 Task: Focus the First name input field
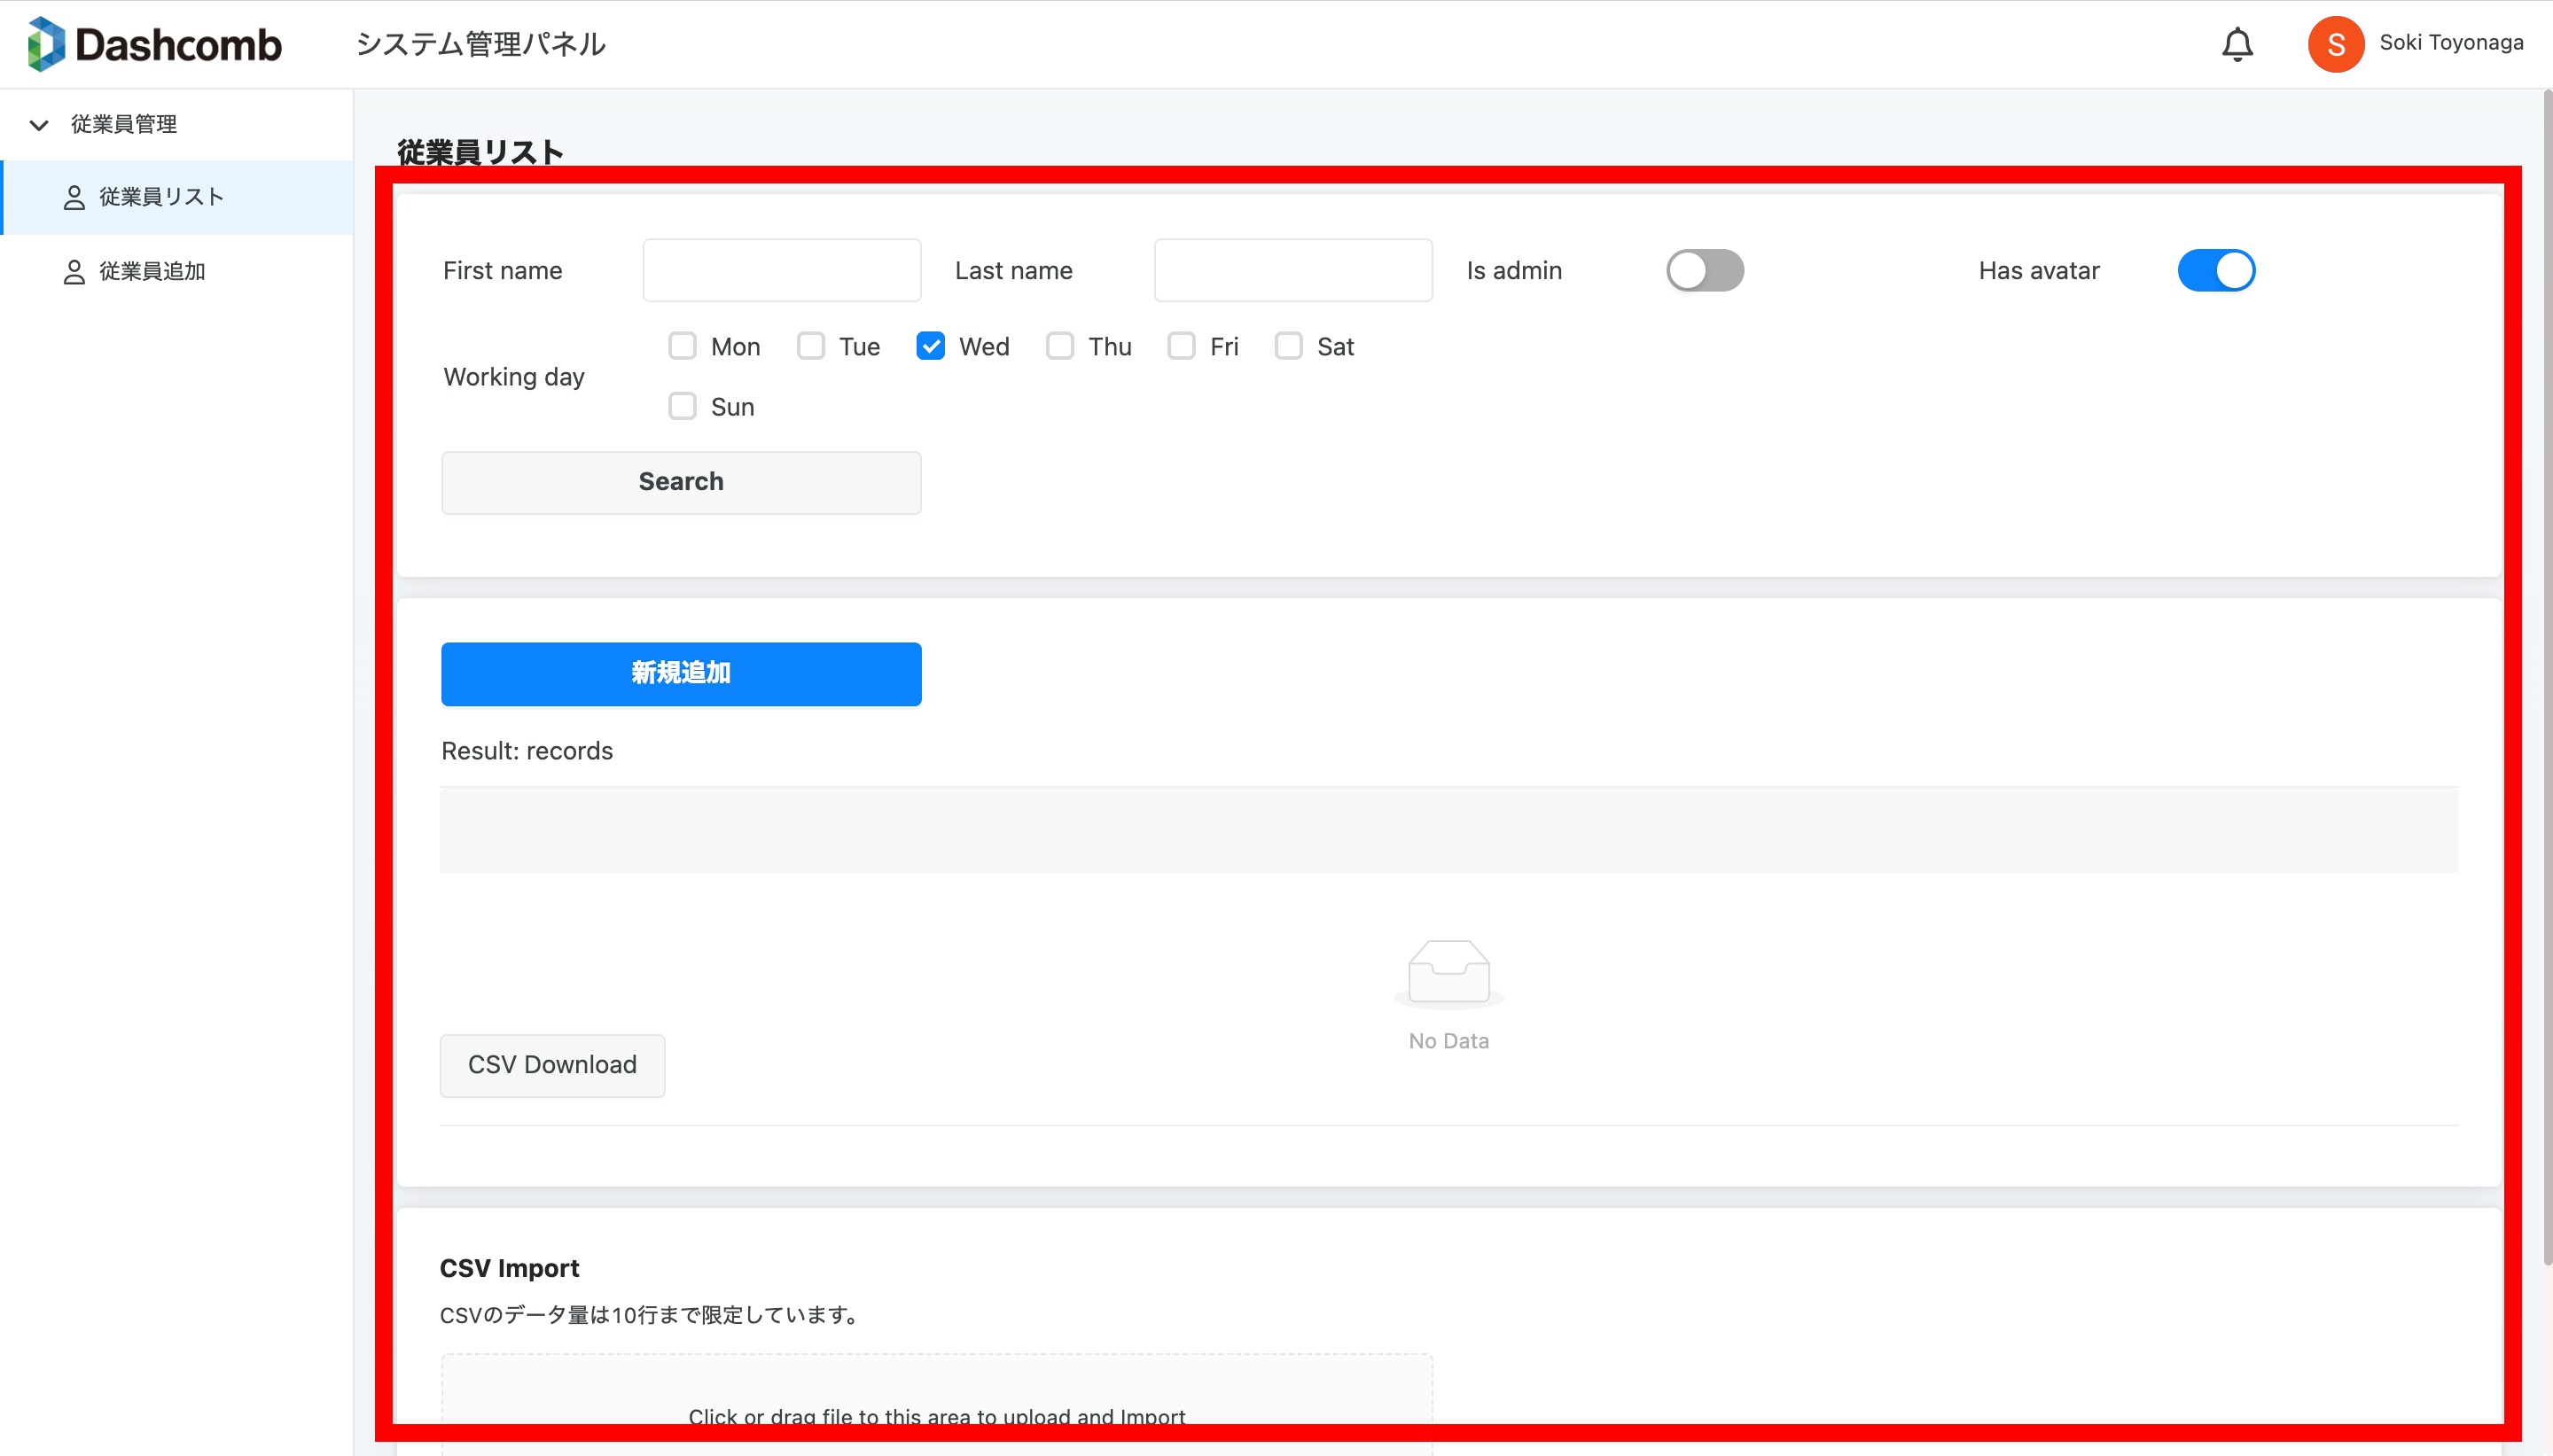[x=781, y=270]
